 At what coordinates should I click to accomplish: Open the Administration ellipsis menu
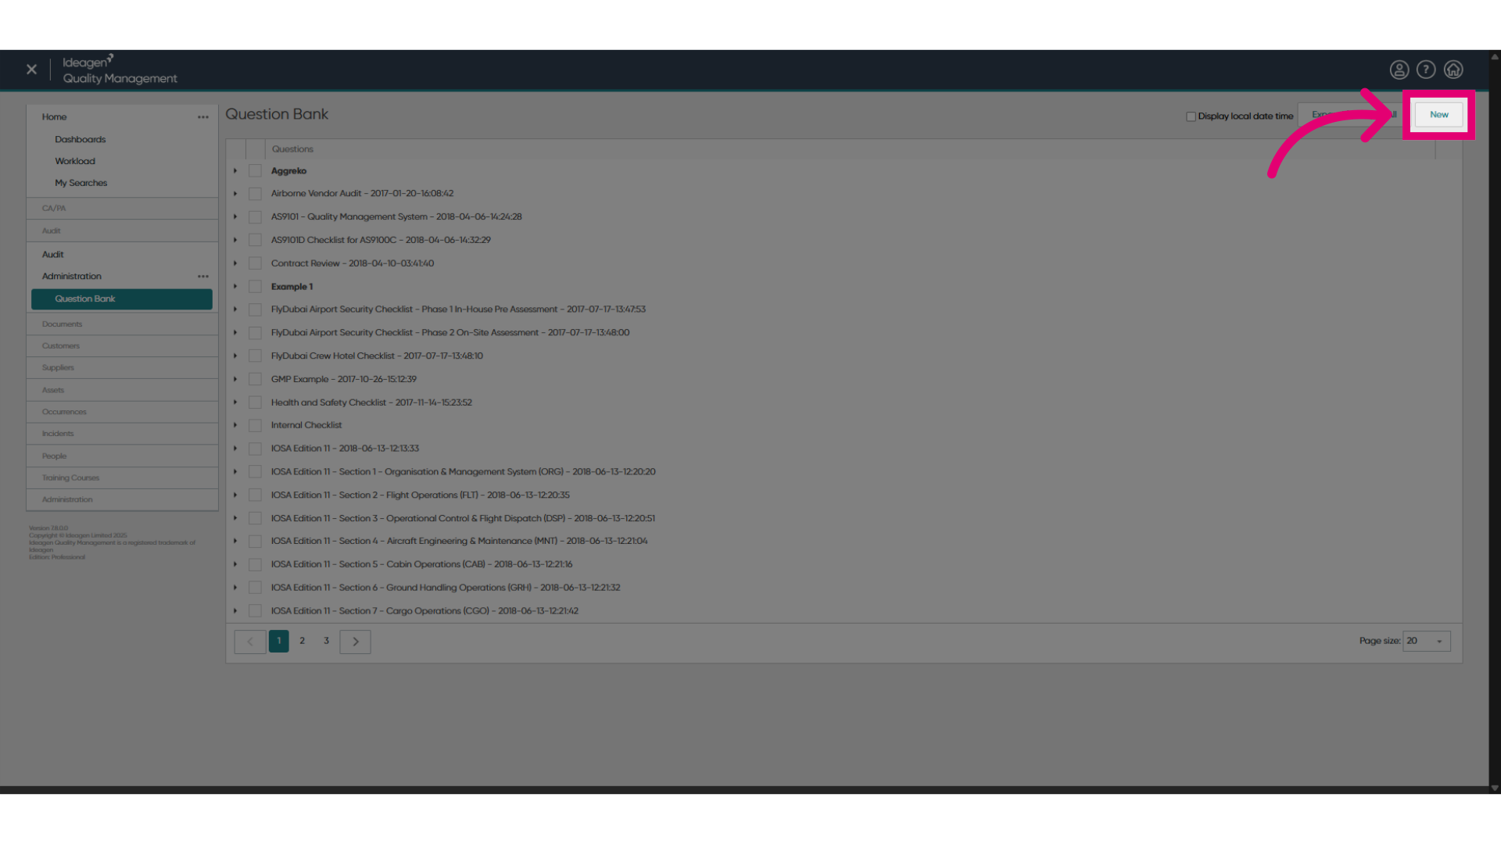[203, 277]
